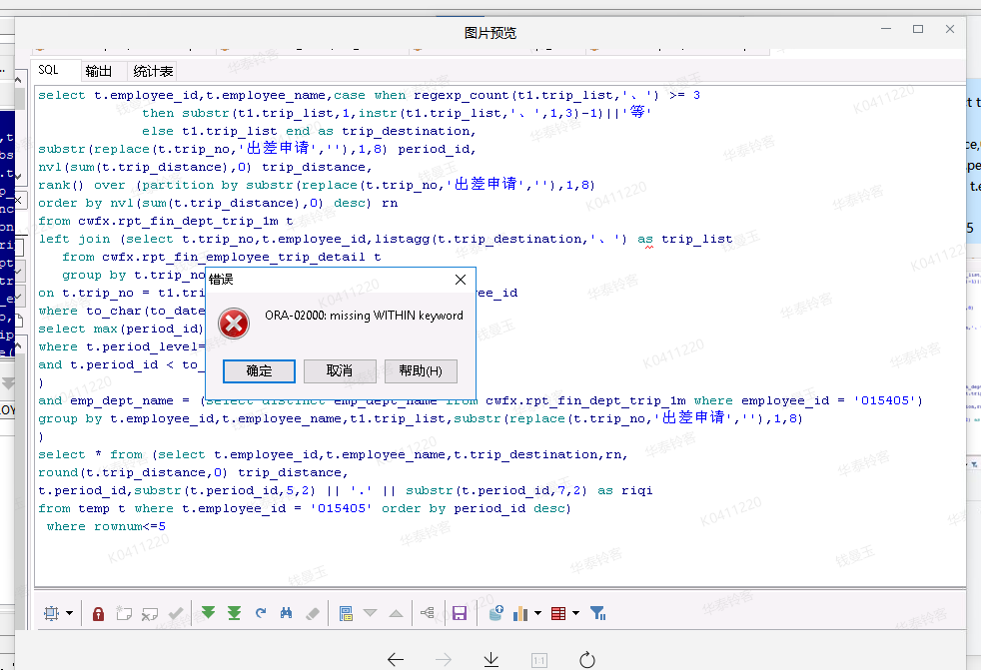Minimize the 图片预览 window
This screenshot has height=670, width=981.
pyautogui.click(x=886, y=29)
